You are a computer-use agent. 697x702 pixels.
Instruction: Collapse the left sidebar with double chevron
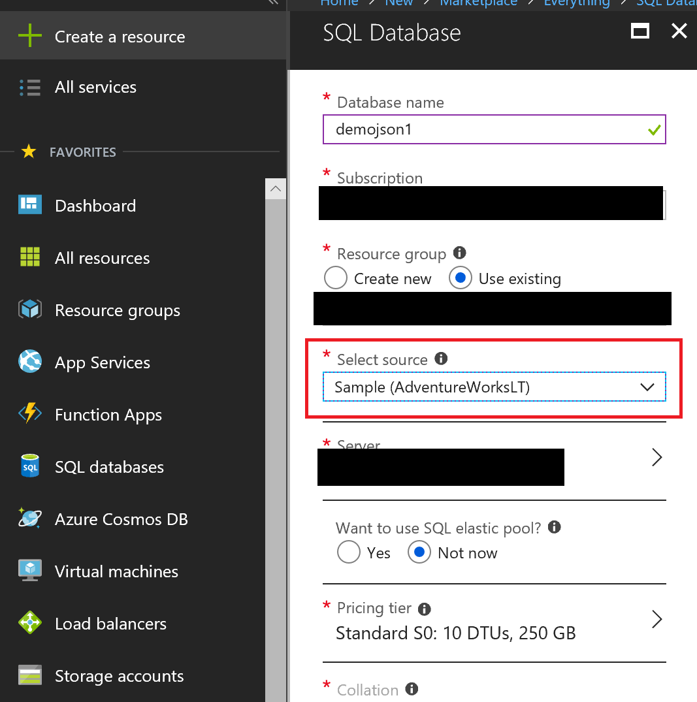point(273,2)
